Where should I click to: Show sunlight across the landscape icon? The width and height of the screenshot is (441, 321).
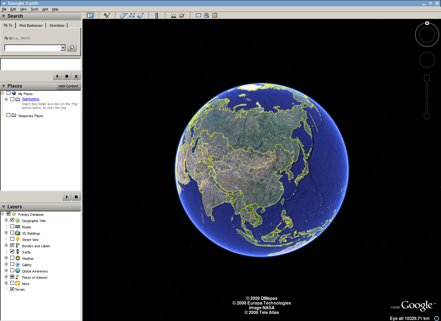173,15
